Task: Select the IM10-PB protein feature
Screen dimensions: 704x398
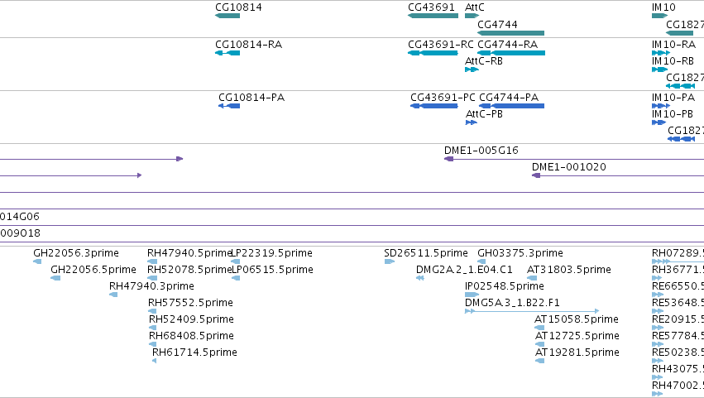Action: pos(659,122)
